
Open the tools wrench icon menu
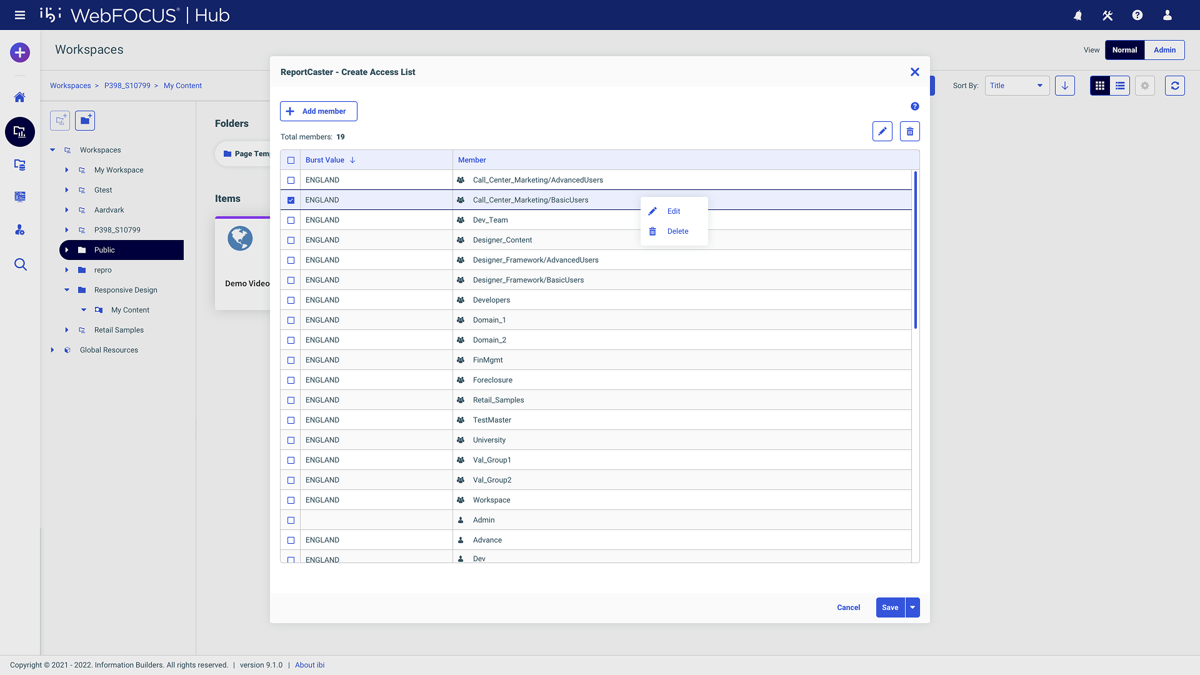1107,16
